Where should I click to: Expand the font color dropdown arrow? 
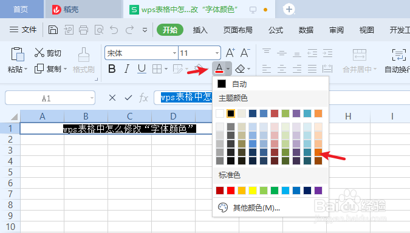[x=228, y=69]
